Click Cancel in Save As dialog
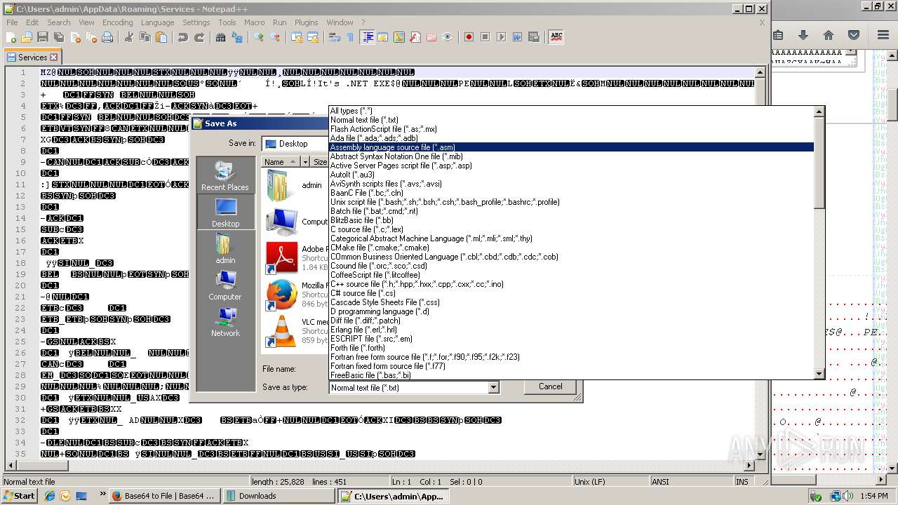This screenshot has width=898, height=505. tap(550, 386)
